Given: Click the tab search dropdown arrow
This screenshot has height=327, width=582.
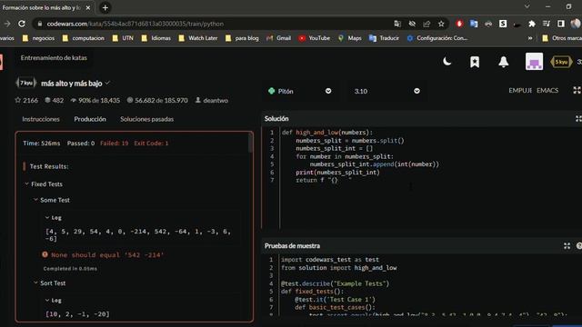Looking at the screenshot, I should 527,6.
